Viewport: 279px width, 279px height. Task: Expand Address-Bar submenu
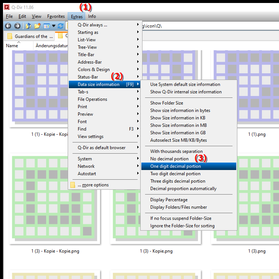click(105, 62)
